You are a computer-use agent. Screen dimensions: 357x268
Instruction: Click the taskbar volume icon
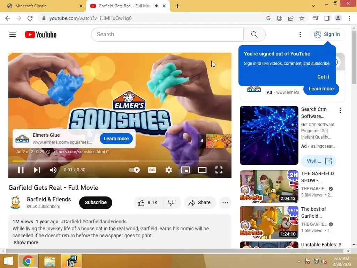tap(324, 261)
